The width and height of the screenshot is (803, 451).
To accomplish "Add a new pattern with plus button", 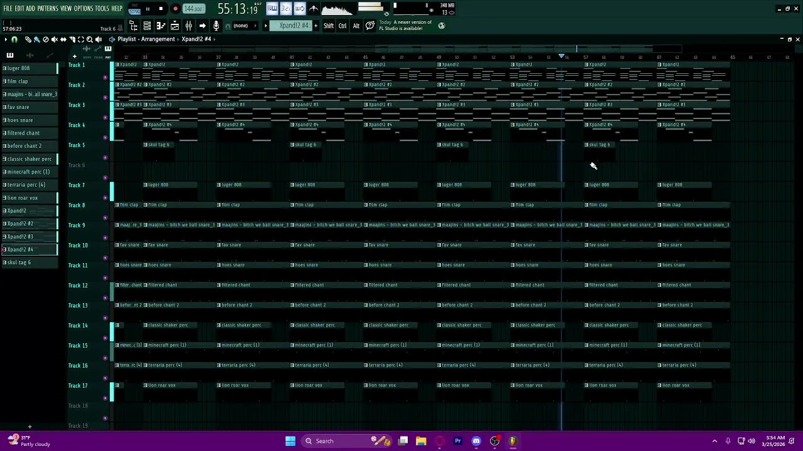I will (x=316, y=26).
